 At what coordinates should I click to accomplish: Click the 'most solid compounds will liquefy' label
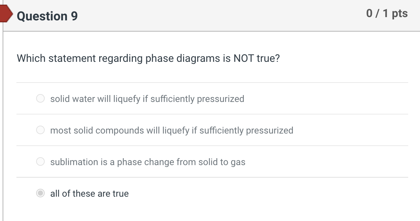pyautogui.click(x=171, y=131)
